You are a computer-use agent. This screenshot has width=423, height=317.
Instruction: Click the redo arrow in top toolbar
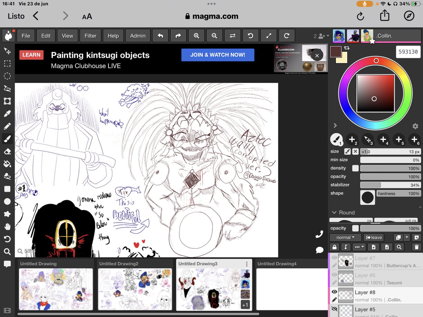coord(178,36)
